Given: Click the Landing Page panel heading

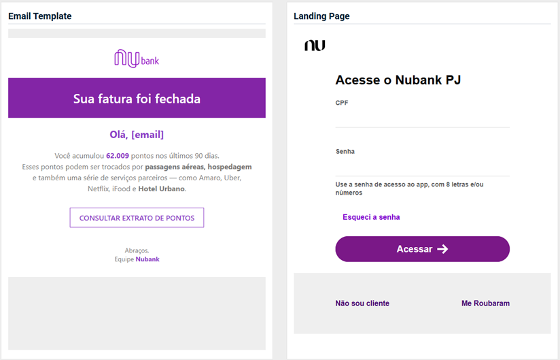Looking at the screenshot, I should click(321, 16).
